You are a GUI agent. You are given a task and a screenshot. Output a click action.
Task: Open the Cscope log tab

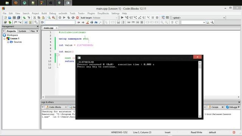point(215,107)
